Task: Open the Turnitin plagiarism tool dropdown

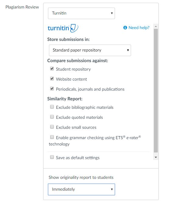Action: pos(81,13)
